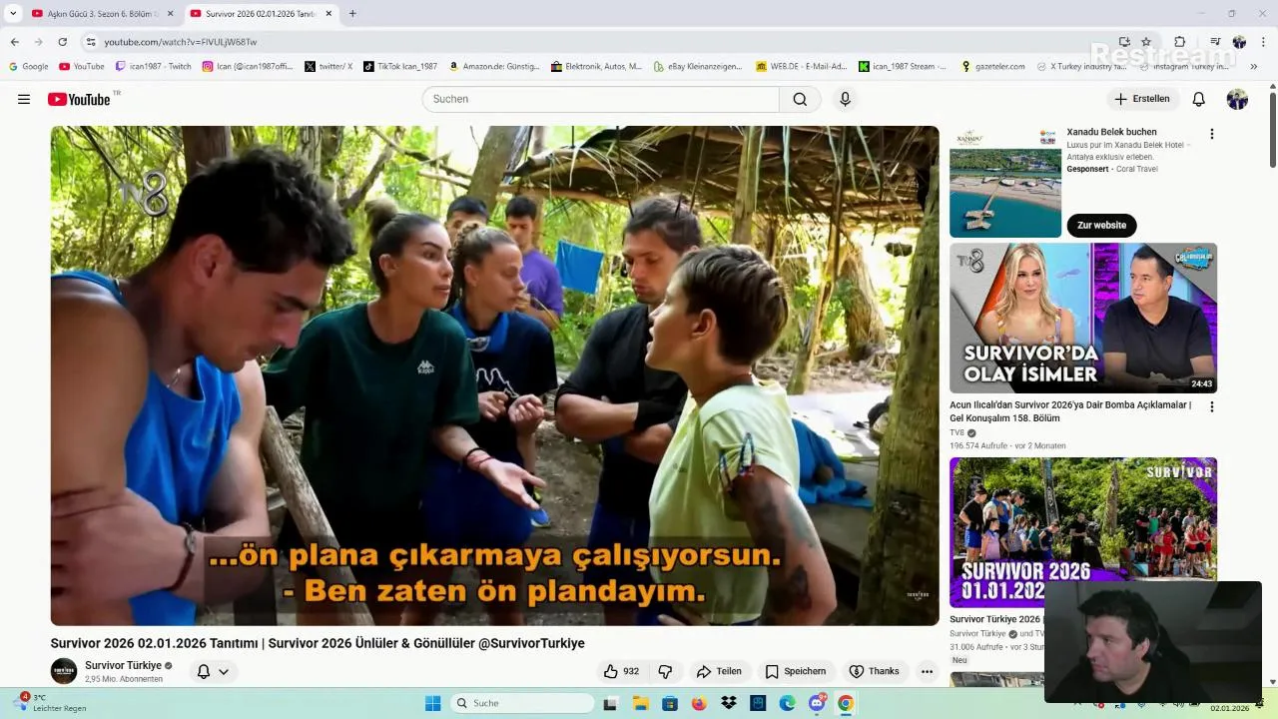Open 'Acun Ilıcalı'dan Survivor 2026'ya' video title
1278x719 pixels.
[1070, 411]
